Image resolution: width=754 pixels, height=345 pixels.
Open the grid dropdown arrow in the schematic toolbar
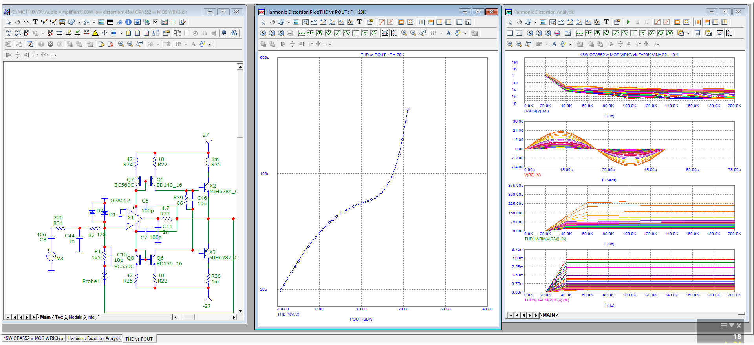tap(121, 33)
